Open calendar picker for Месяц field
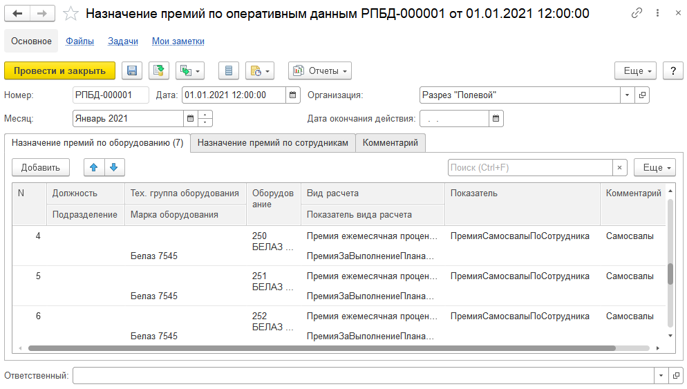This screenshot has height=389, width=687. click(190, 118)
